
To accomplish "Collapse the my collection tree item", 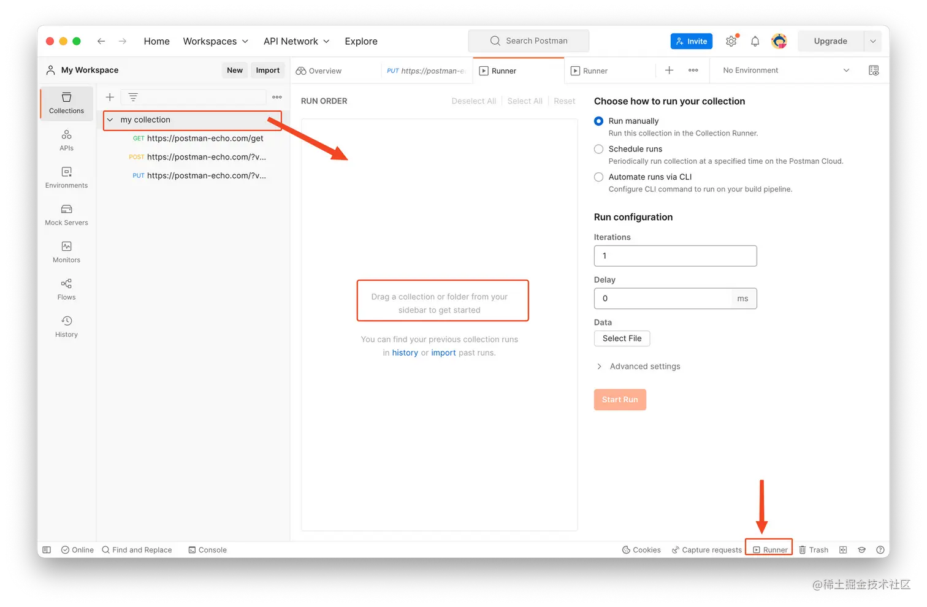I will (110, 120).
